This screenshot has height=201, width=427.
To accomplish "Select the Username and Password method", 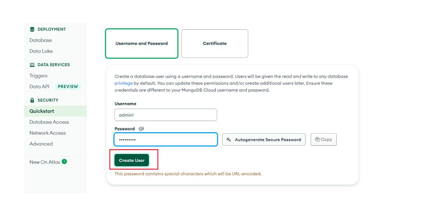I will 142,43.
